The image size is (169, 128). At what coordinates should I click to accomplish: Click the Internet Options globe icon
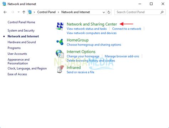coord(60,54)
